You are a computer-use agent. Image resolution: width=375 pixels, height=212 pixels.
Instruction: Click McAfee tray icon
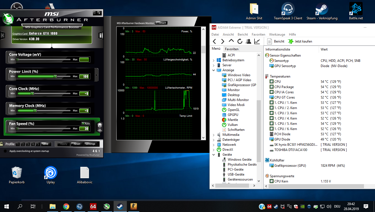(282, 206)
